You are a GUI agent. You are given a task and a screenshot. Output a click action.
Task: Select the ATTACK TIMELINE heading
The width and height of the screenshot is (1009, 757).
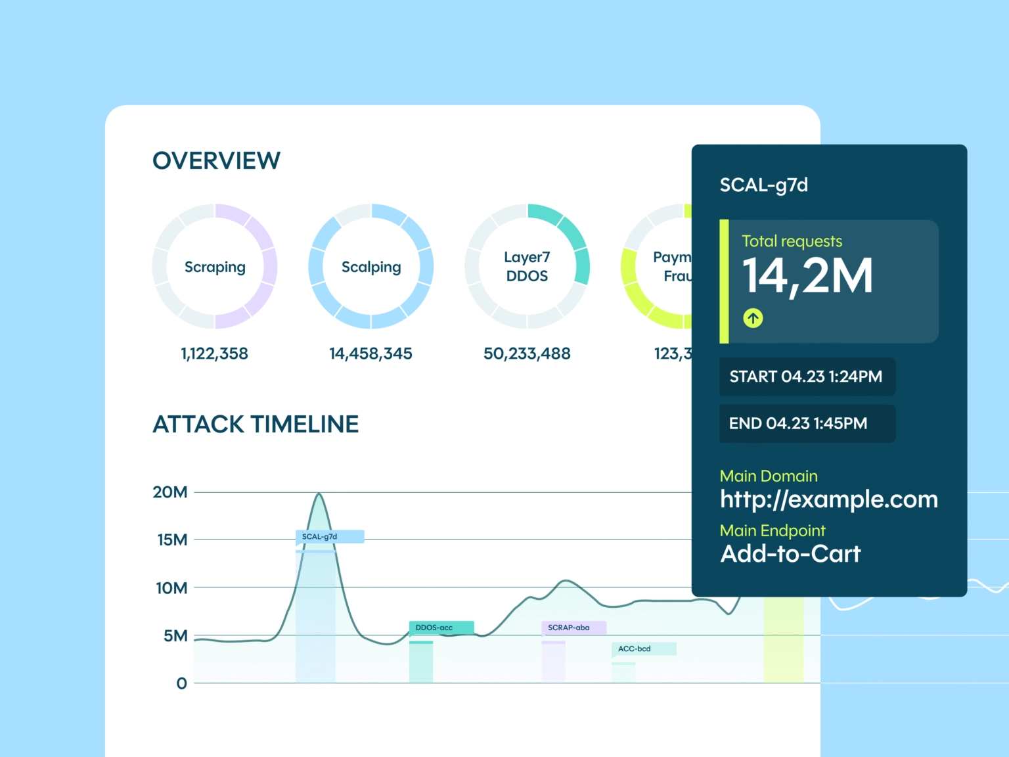[x=256, y=424]
